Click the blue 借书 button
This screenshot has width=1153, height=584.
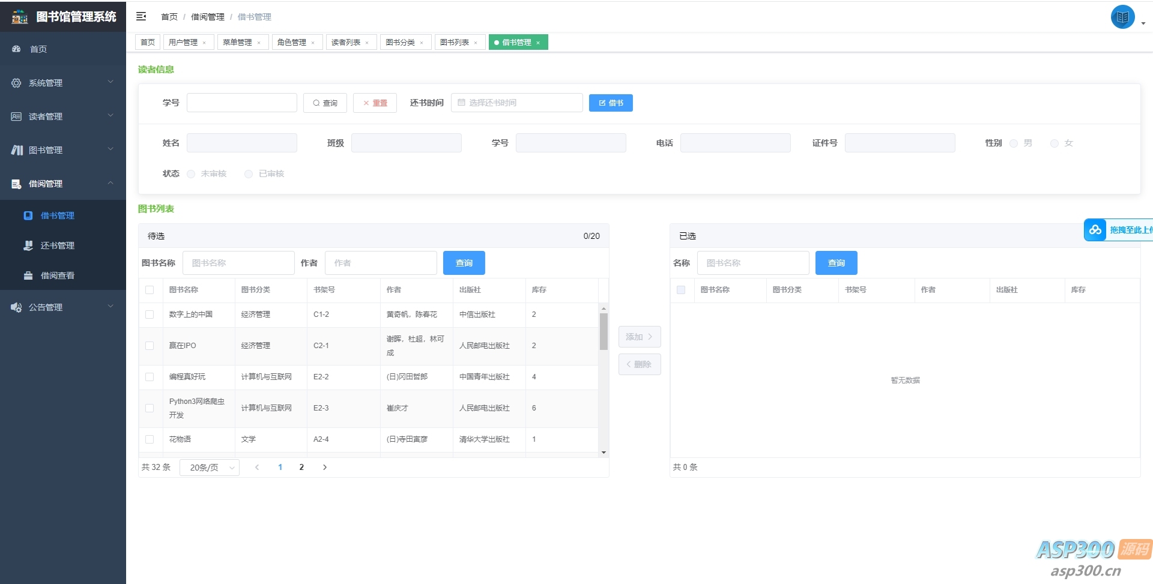pyautogui.click(x=611, y=103)
